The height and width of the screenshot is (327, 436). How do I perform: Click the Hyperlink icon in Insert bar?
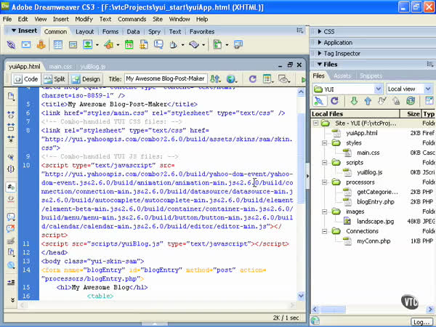10,45
